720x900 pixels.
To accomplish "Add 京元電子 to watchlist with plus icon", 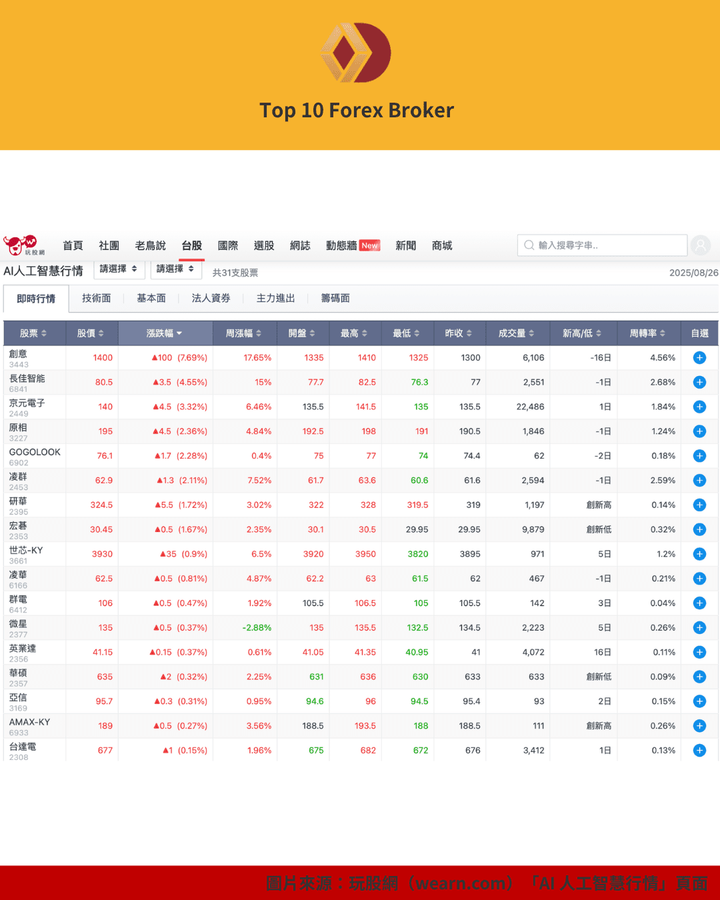I will click(x=699, y=407).
